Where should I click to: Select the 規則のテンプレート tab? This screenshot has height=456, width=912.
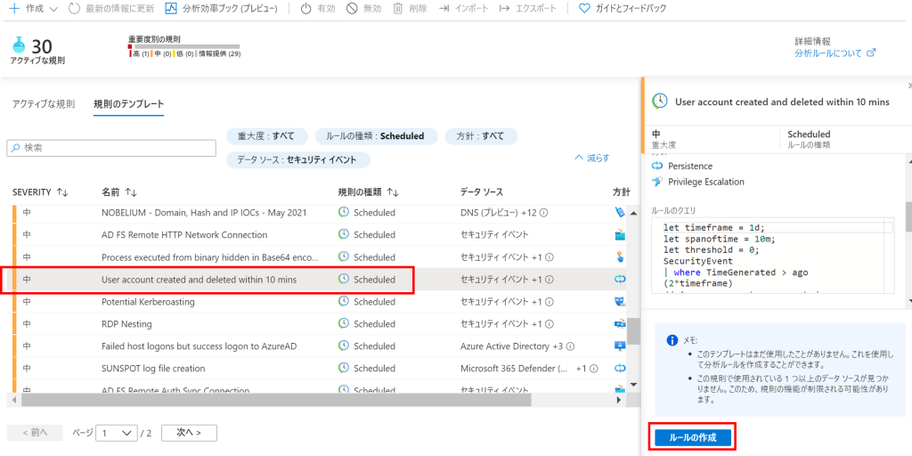click(x=129, y=104)
